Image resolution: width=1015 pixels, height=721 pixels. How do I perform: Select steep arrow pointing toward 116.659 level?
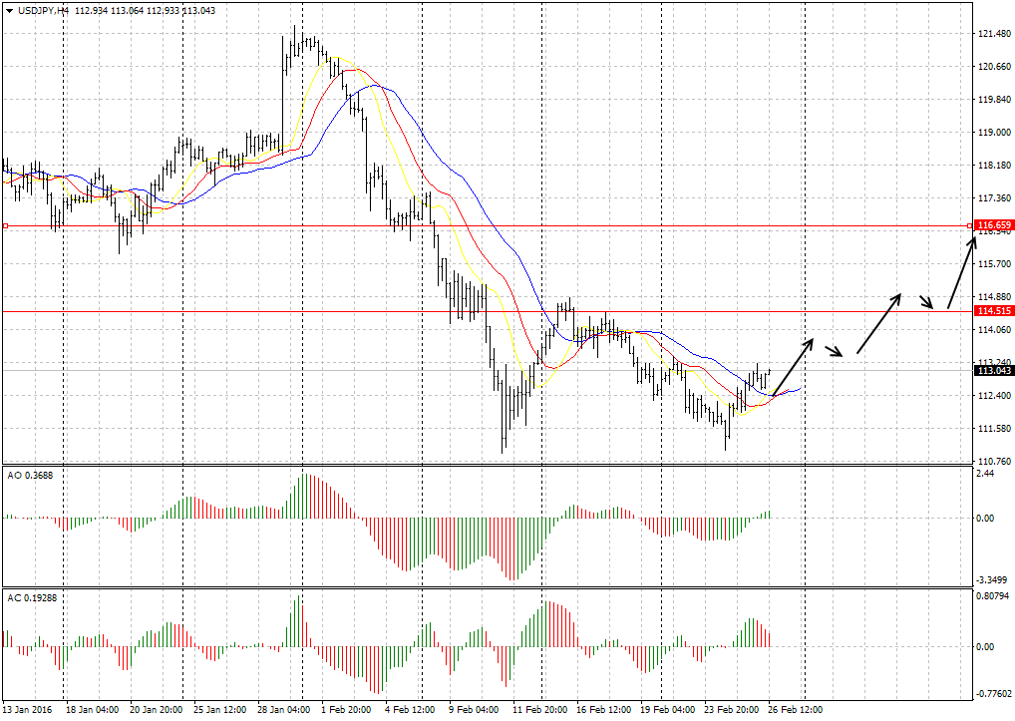[960, 272]
